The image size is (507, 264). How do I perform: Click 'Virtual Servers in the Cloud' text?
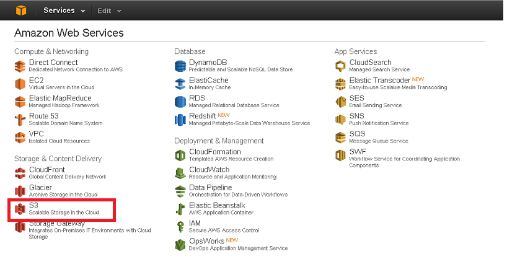(x=61, y=87)
